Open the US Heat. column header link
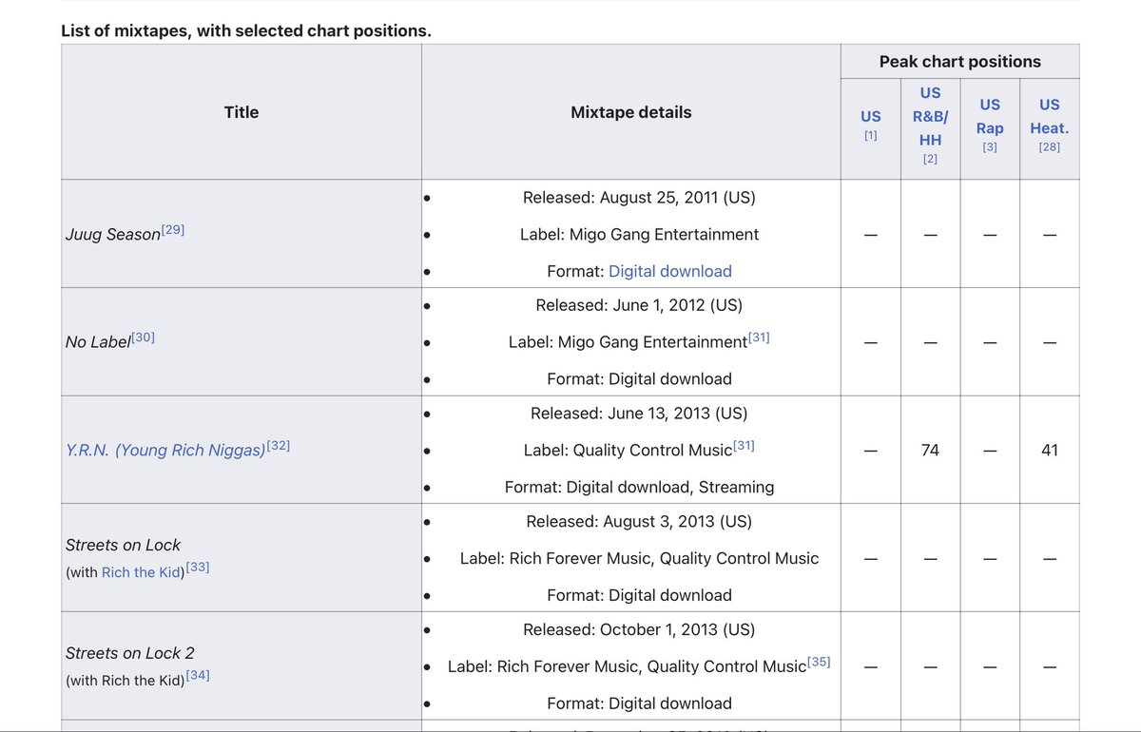 point(1050,116)
